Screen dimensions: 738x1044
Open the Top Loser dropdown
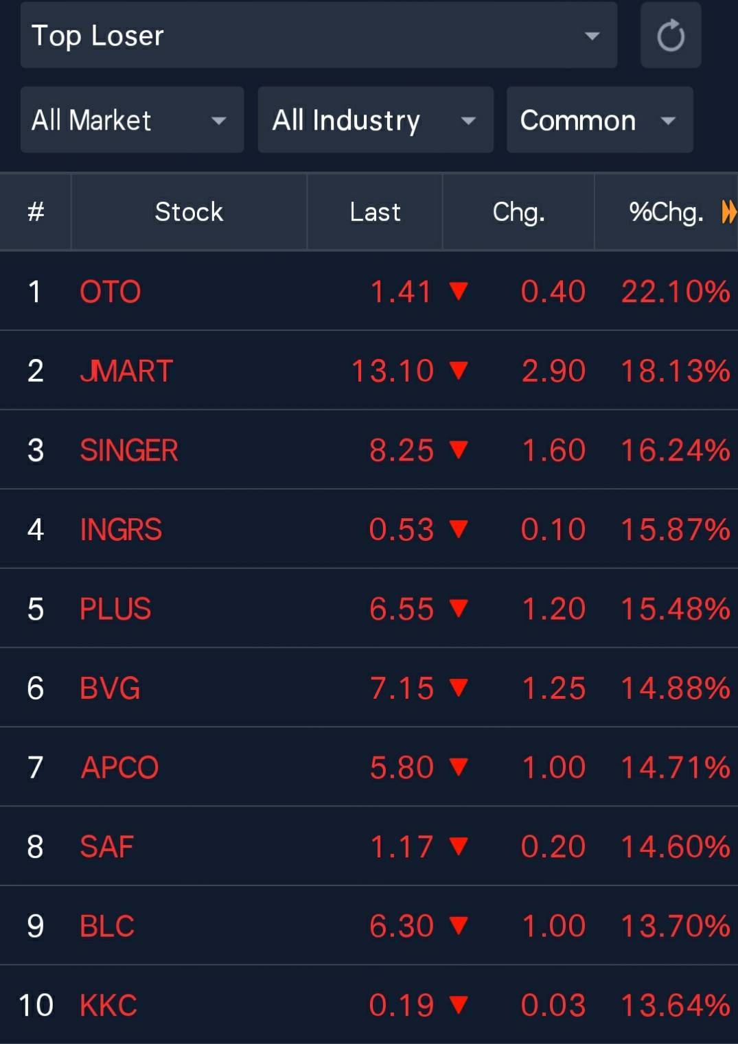click(319, 36)
